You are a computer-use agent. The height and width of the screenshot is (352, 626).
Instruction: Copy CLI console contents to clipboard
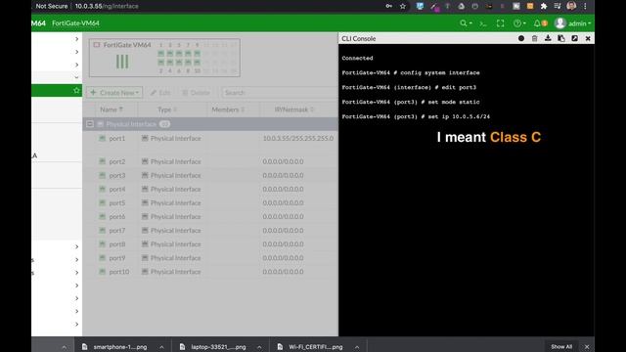(x=561, y=38)
